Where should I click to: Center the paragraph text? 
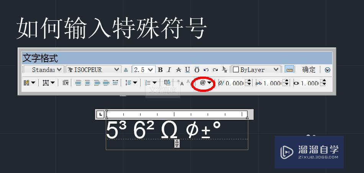tap(87, 83)
